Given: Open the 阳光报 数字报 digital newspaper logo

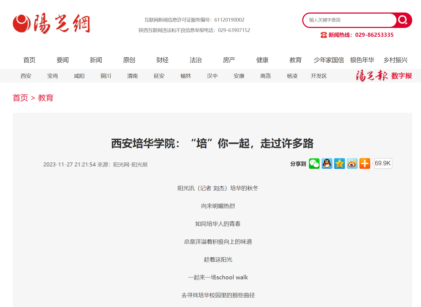Looking at the screenshot, I should pos(384,76).
